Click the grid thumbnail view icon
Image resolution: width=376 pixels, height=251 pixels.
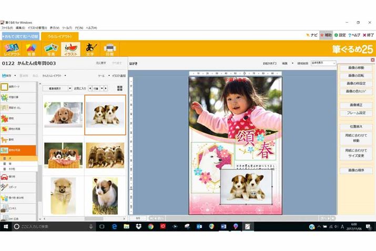(x=119, y=88)
